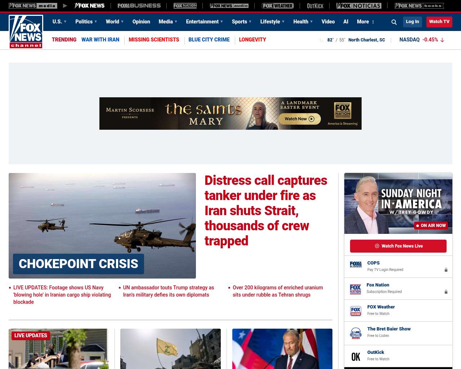Open The Bret Baier Show link
The height and width of the screenshot is (369, 461).
[x=389, y=329]
